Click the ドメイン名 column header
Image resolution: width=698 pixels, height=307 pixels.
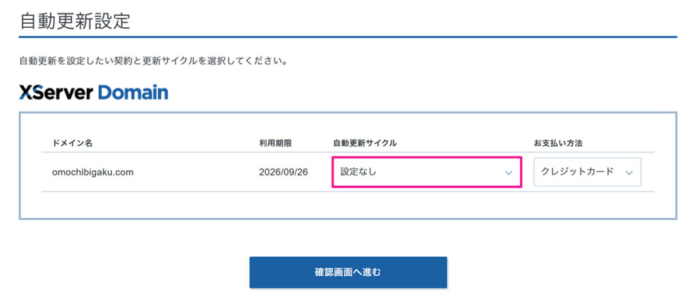click(x=72, y=143)
